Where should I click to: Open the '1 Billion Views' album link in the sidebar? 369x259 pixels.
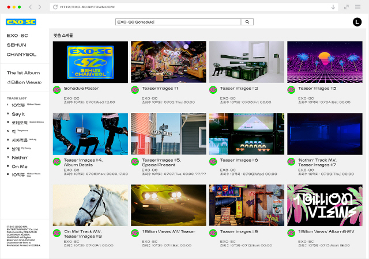[24, 82]
